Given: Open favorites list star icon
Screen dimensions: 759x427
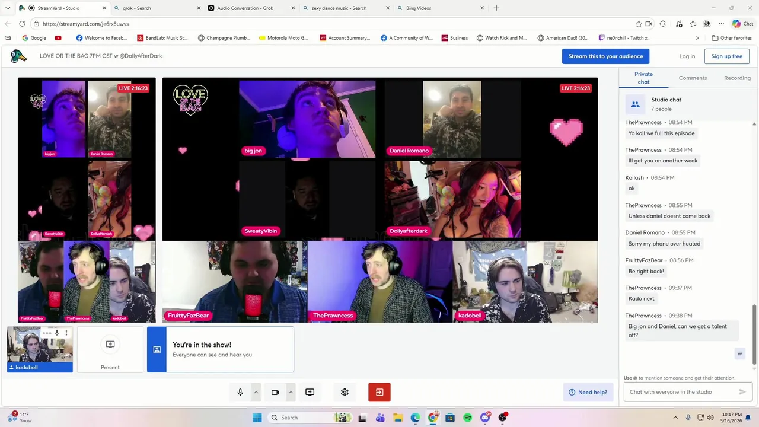Looking at the screenshot, I should pos(693,24).
